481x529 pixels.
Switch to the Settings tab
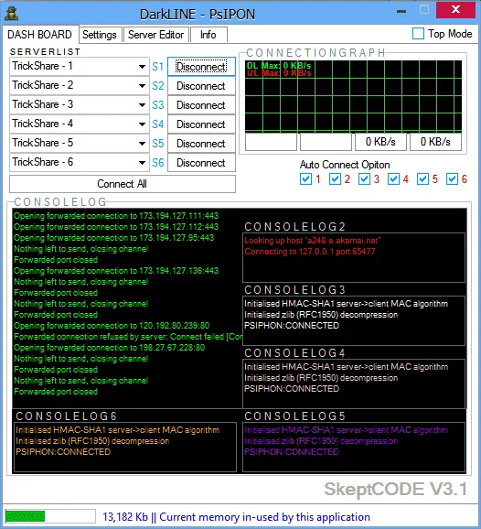coord(100,35)
